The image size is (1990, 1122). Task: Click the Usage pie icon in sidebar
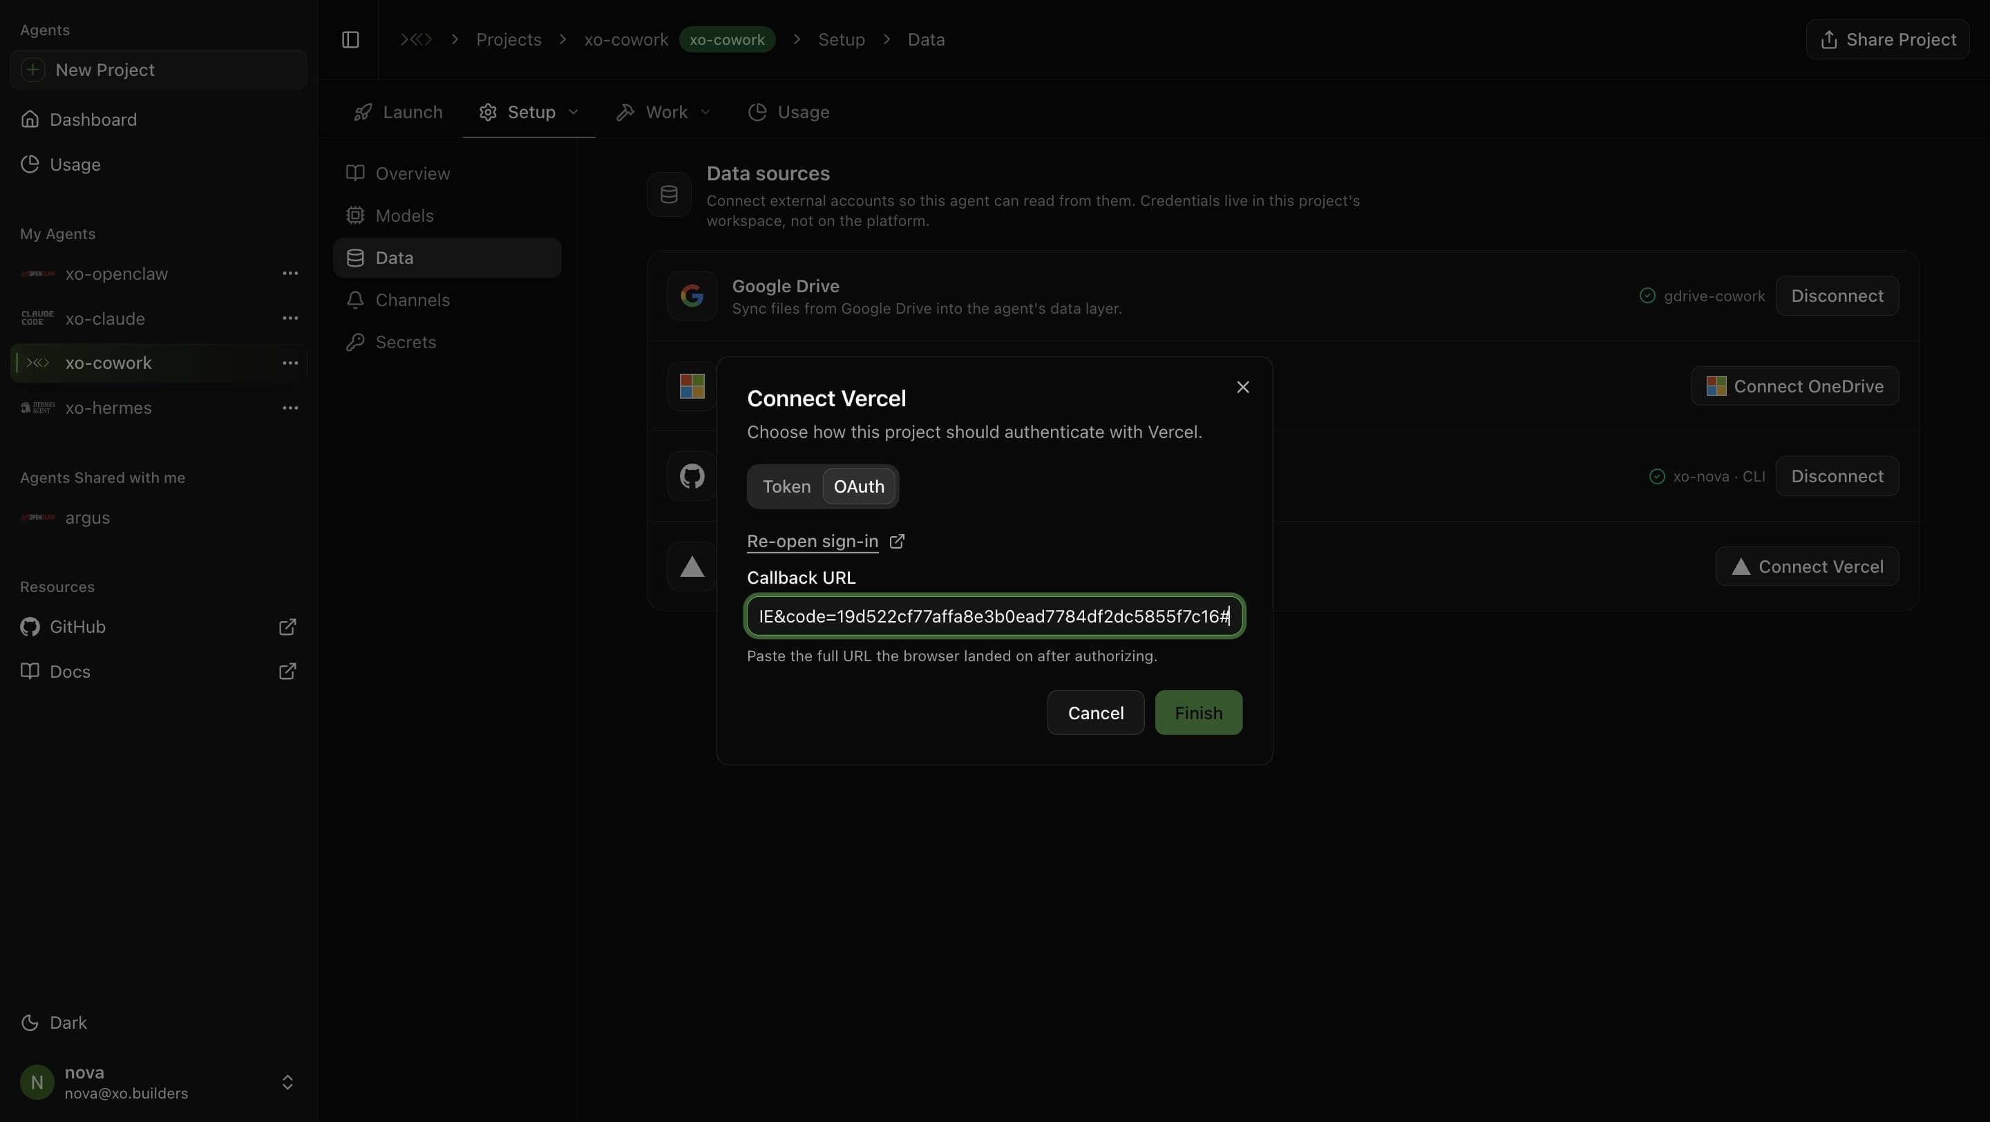(x=30, y=164)
